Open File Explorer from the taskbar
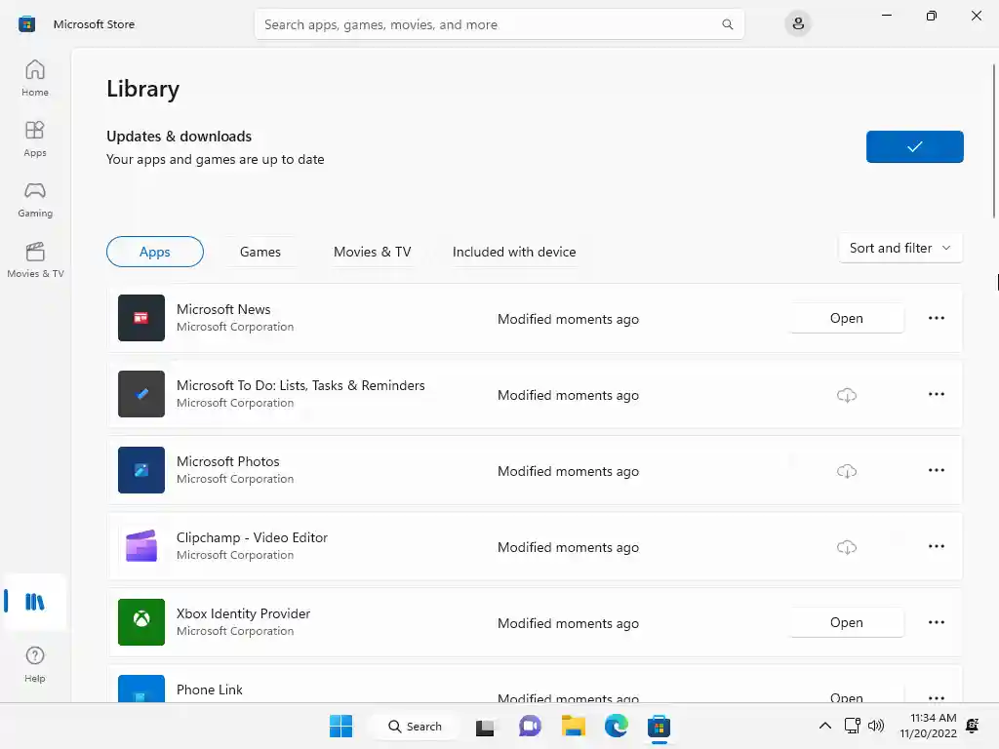999x749 pixels. coord(574,726)
